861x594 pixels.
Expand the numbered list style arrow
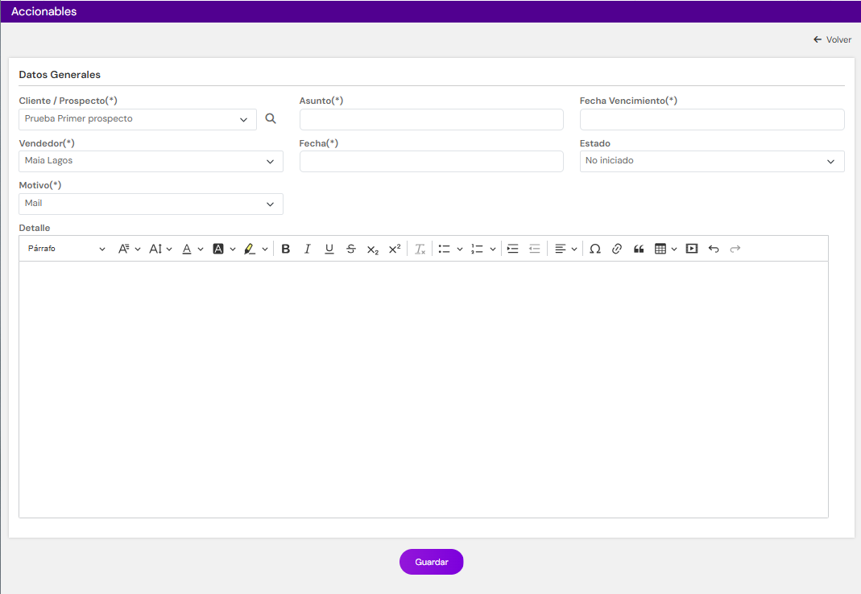click(493, 250)
